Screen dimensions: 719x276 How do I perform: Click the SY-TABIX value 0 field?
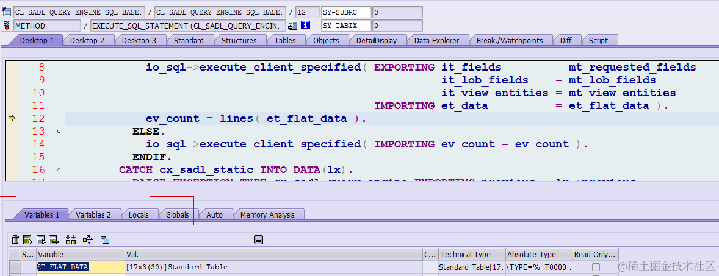tap(397, 25)
